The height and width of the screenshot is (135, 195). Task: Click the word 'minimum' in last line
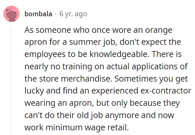(64, 127)
